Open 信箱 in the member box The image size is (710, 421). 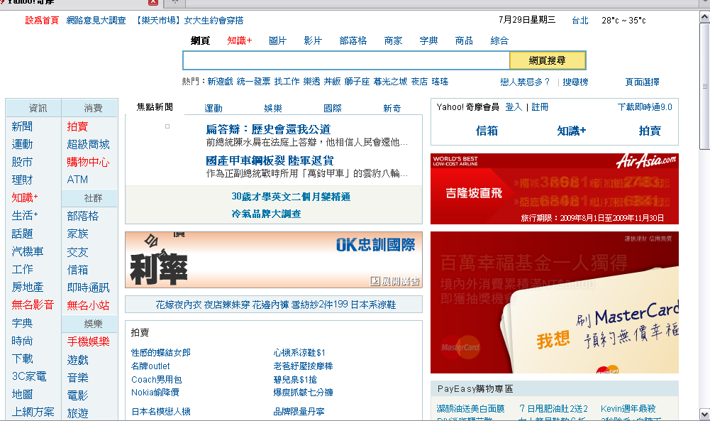tap(487, 131)
